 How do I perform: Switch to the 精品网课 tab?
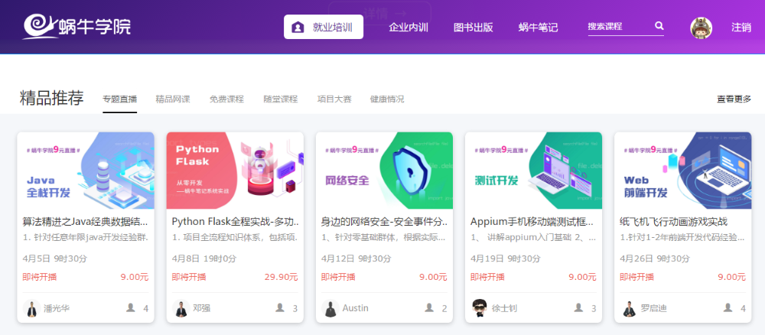click(172, 99)
